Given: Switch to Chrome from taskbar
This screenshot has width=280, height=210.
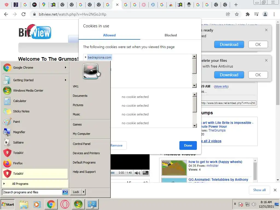Looking at the screenshot, I should point(51,205).
